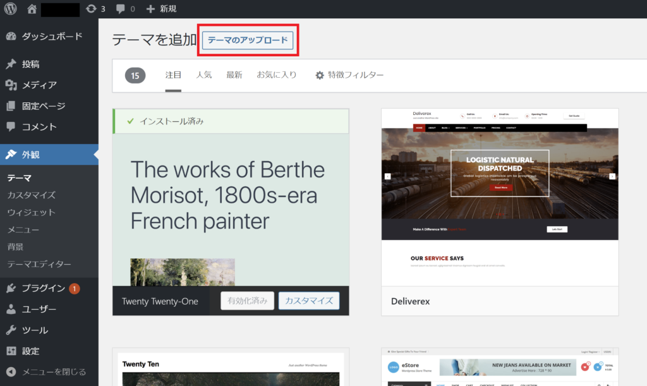
Task: Open comments bubble in admin bar
Action: [120, 9]
